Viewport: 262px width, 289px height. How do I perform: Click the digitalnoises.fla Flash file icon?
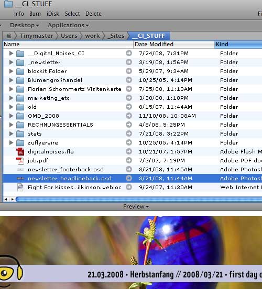point(20,151)
